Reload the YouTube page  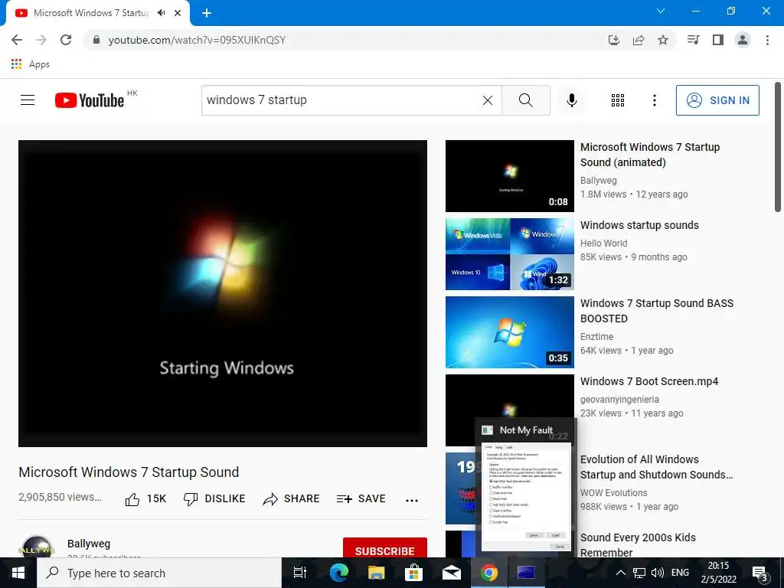coord(66,40)
